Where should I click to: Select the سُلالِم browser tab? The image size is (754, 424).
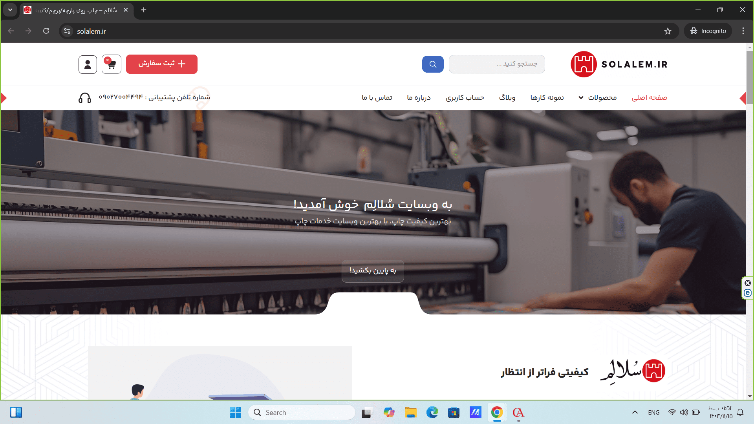coord(77,10)
